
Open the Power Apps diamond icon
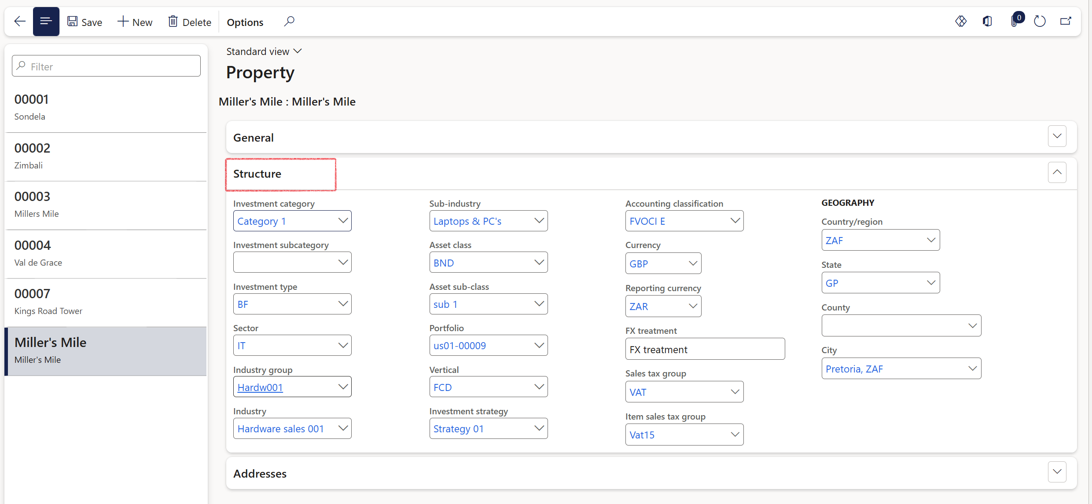(x=961, y=21)
